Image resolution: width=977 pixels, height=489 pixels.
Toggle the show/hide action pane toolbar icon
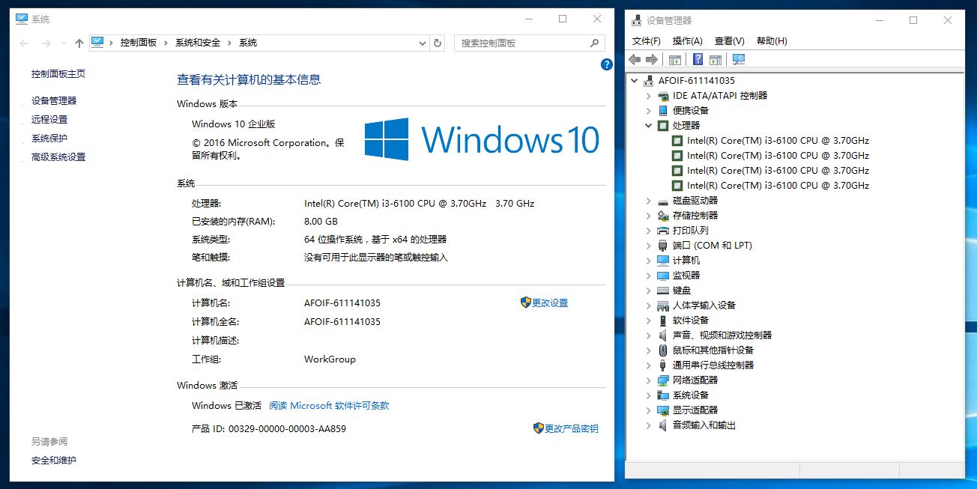coord(716,59)
